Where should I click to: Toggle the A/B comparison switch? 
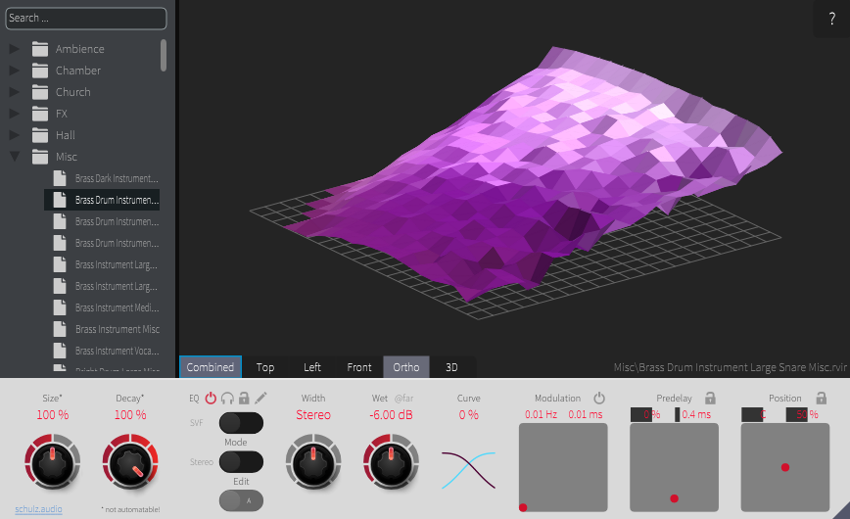pyautogui.click(x=241, y=500)
